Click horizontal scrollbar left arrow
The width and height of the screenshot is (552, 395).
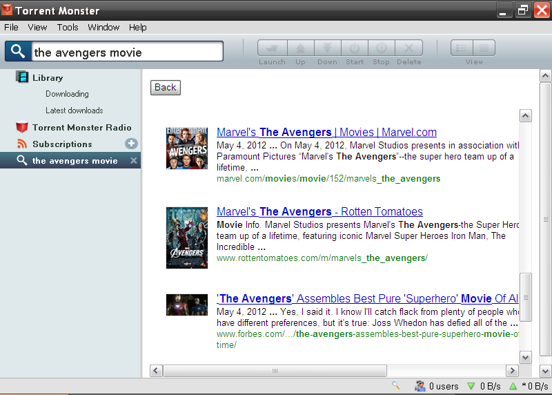pyautogui.click(x=156, y=371)
